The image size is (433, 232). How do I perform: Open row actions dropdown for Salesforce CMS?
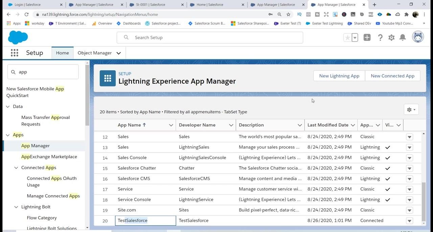pos(409,179)
